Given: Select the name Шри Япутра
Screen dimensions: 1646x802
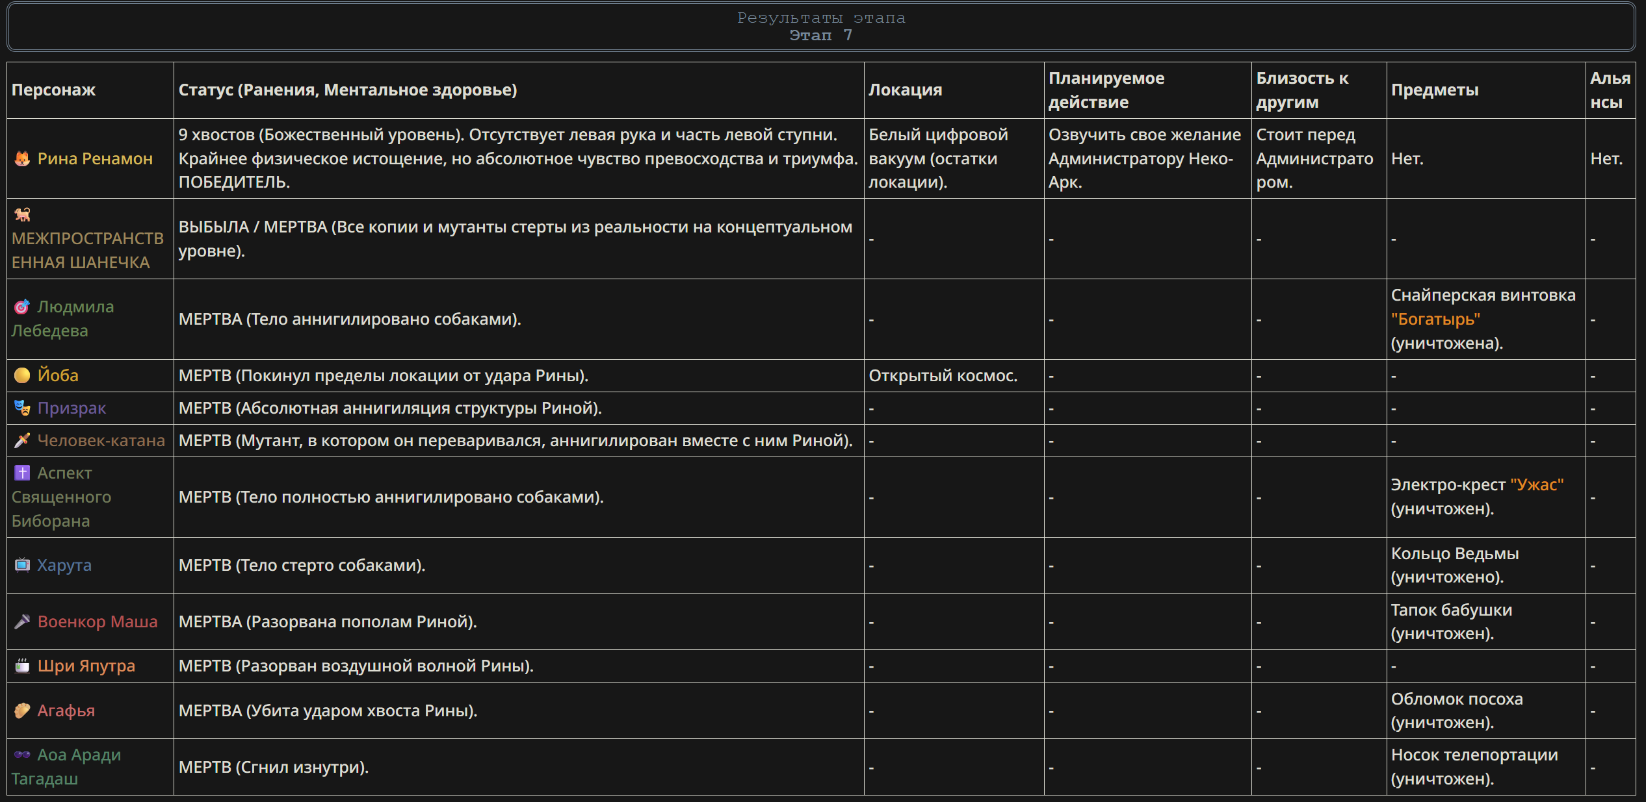Looking at the screenshot, I should [x=86, y=666].
